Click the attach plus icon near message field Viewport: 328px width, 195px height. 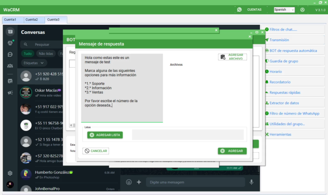pyautogui.click(x=139, y=182)
